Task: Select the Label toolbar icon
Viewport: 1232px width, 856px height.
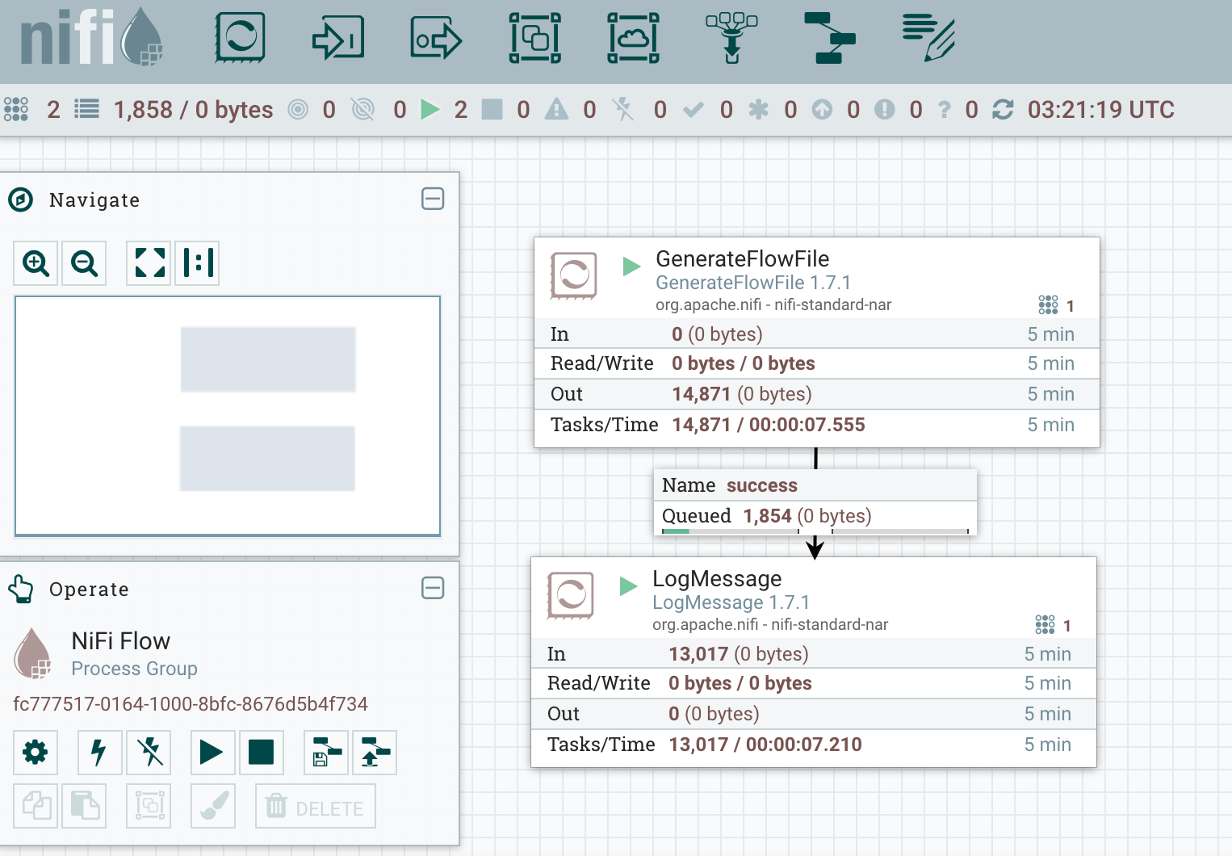Action: 928,38
